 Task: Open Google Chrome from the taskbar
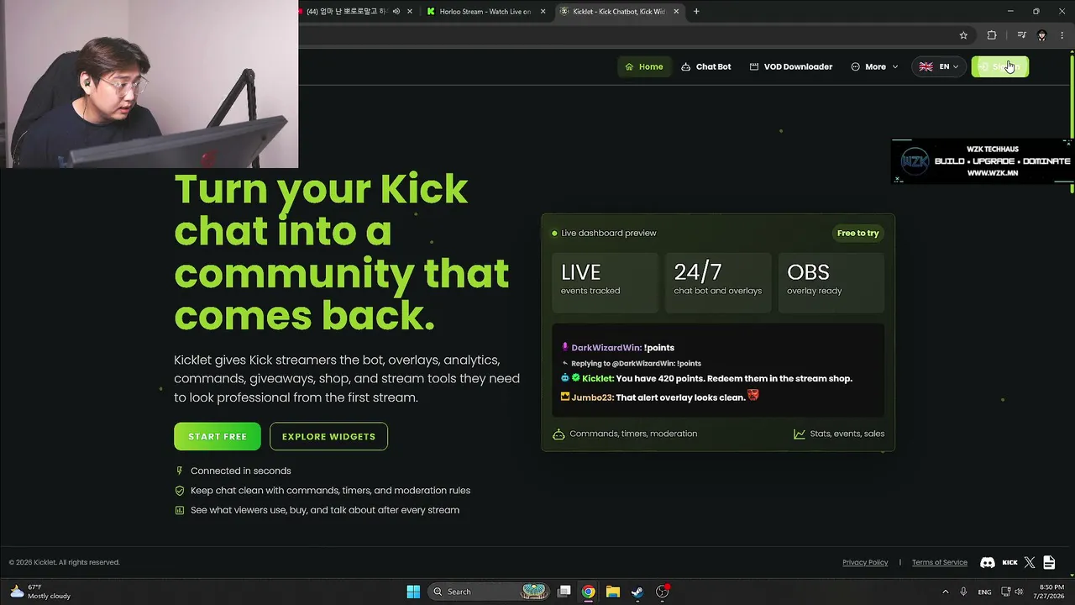pyautogui.click(x=589, y=592)
